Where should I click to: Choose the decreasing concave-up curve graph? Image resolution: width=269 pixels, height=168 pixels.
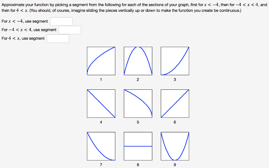pos(101,146)
